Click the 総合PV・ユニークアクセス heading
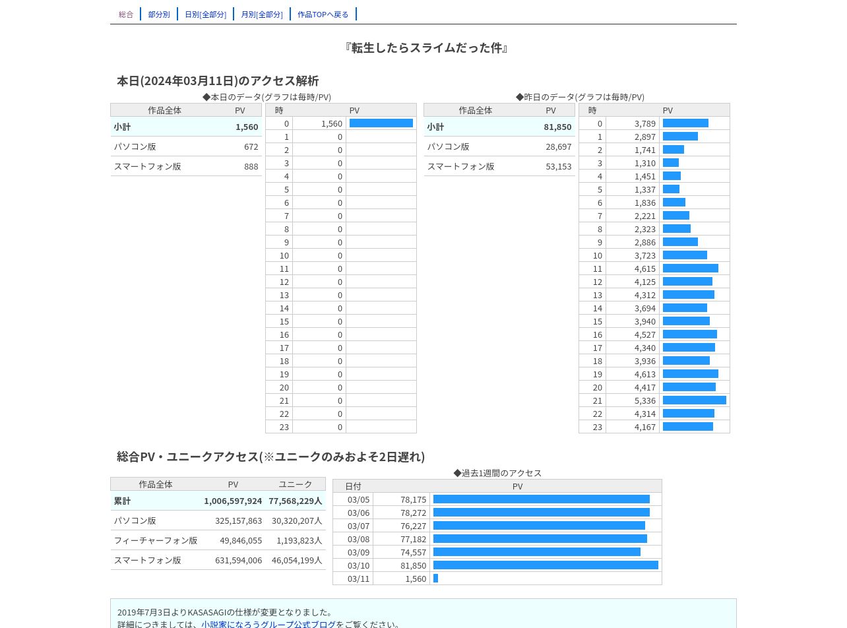This screenshot has height=628, width=847. 270,456
